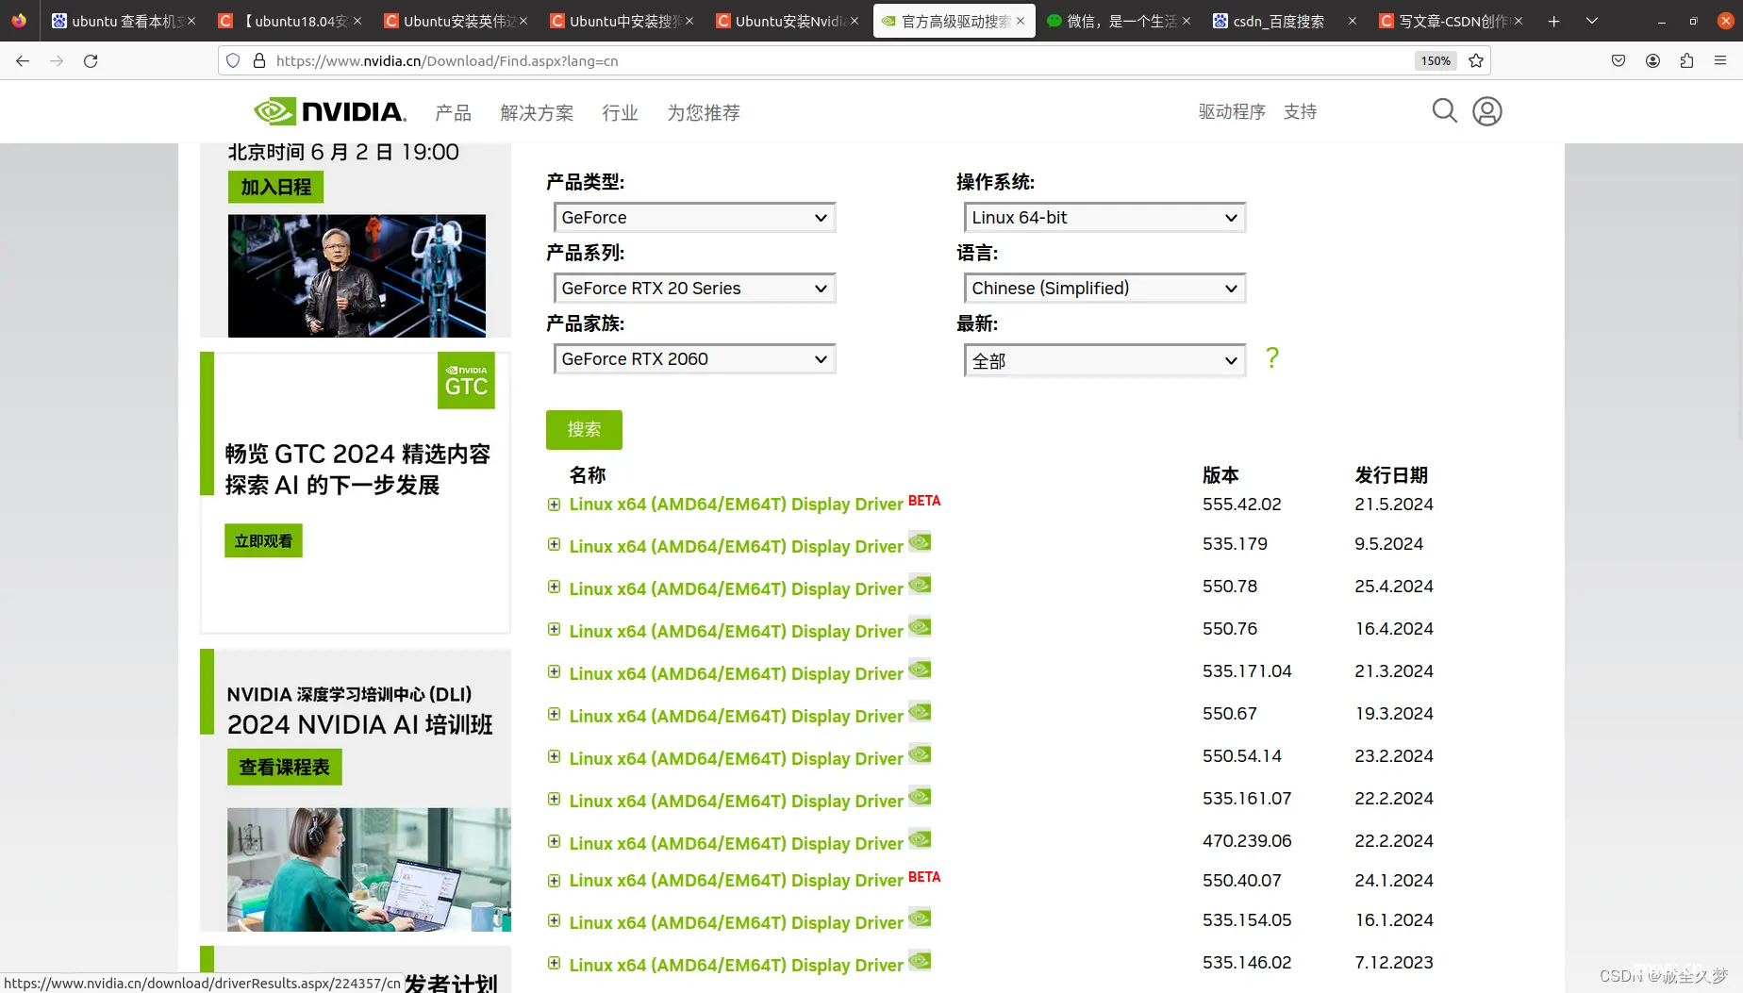Open the tracking protection shield icon
This screenshot has width=1743, height=993.
pyautogui.click(x=233, y=60)
